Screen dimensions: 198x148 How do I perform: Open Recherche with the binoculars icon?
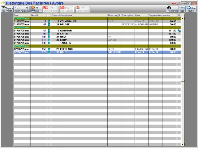point(173,9)
